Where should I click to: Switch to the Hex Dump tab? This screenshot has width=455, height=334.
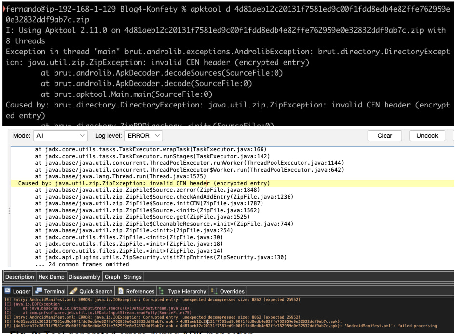[x=51, y=276]
